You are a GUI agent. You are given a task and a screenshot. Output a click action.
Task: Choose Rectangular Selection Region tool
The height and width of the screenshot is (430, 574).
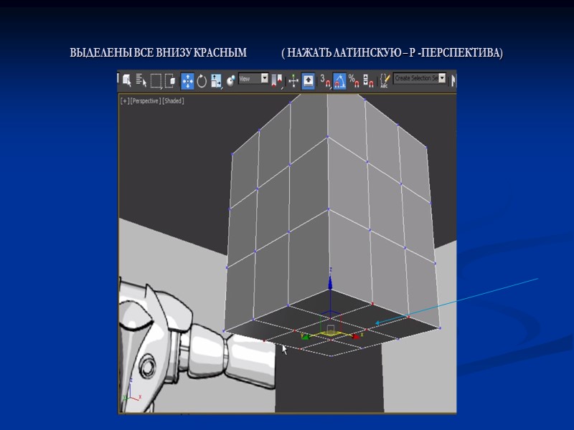point(156,81)
